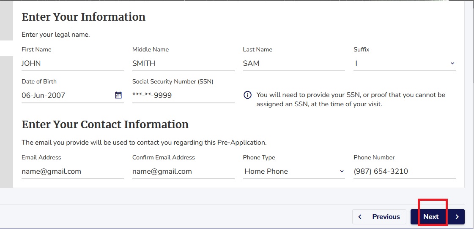Open the Date of Birth calendar picker icon
This screenshot has width=474, height=229.
118,95
